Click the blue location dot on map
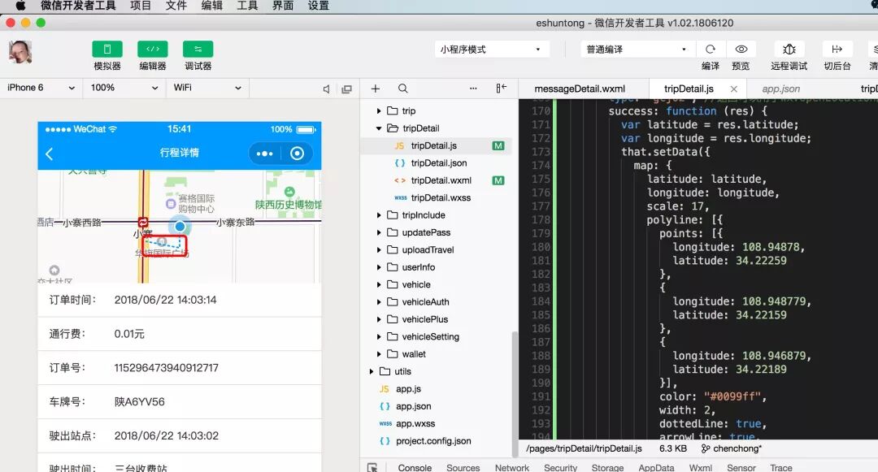 180,227
